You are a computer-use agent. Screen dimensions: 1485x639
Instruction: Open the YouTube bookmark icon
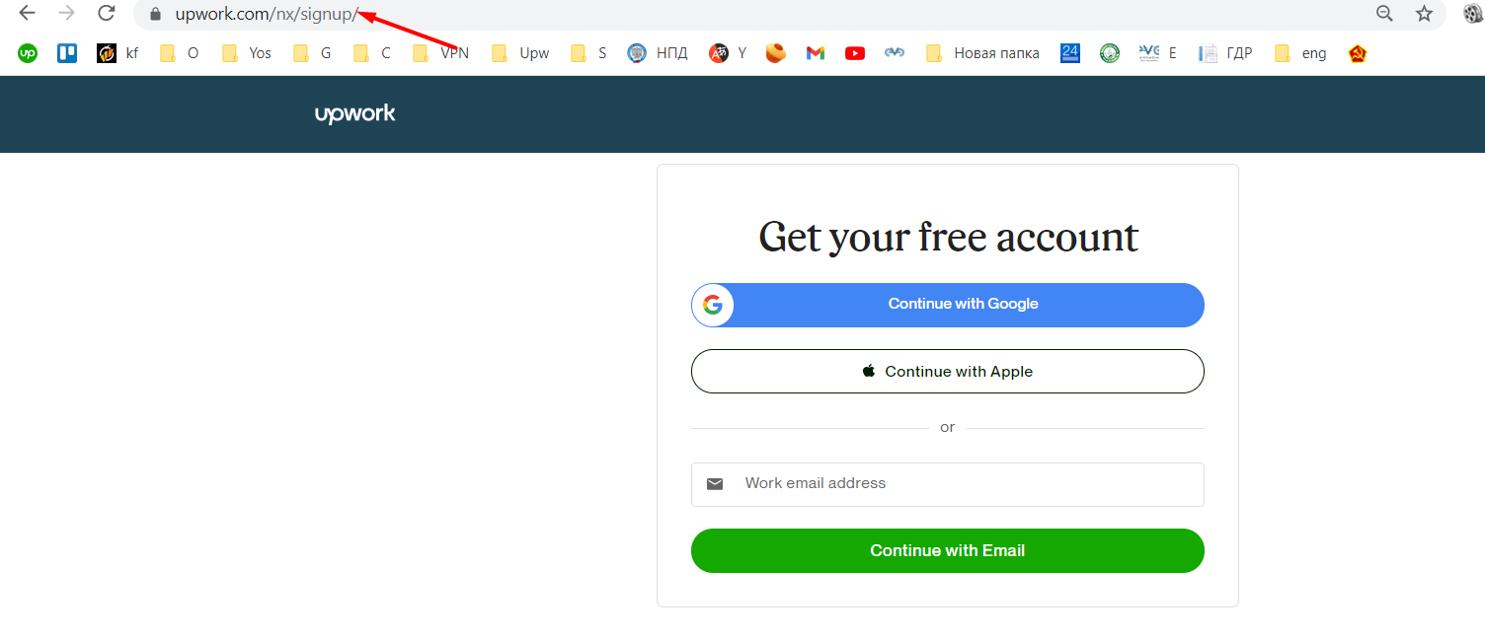[855, 53]
